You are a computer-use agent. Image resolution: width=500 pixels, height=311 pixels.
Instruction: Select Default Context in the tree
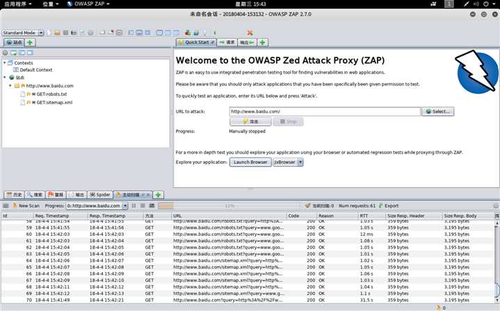tap(36, 69)
